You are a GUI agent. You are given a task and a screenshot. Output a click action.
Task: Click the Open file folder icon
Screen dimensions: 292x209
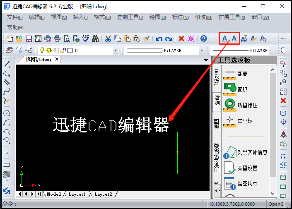(x=19, y=38)
